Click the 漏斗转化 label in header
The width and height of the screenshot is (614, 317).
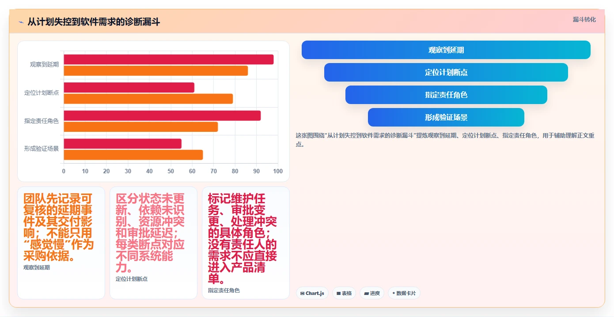point(584,20)
